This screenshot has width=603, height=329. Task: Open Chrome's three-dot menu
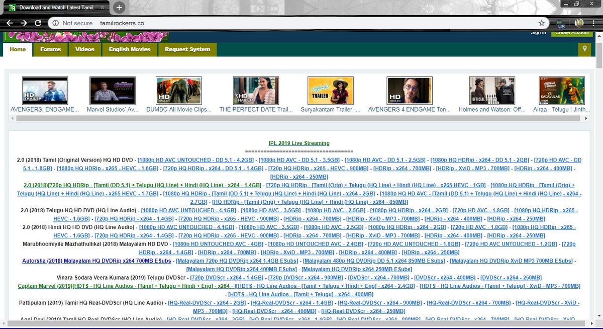click(594, 23)
